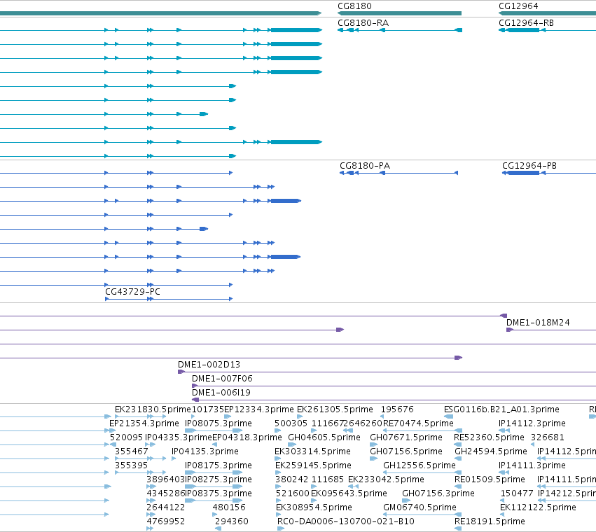Click the IP08375.3prime label
596x532 pixels.
pyautogui.click(x=219, y=494)
